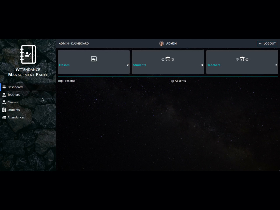Click the admin profile avatar picture

point(162,43)
